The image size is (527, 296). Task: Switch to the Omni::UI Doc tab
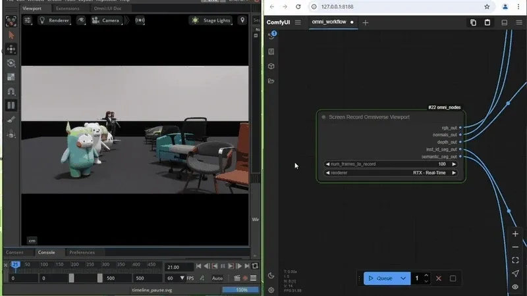[x=107, y=9]
